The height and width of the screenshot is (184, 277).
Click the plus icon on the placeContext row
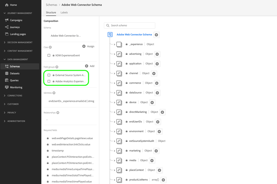click(159, 170)
